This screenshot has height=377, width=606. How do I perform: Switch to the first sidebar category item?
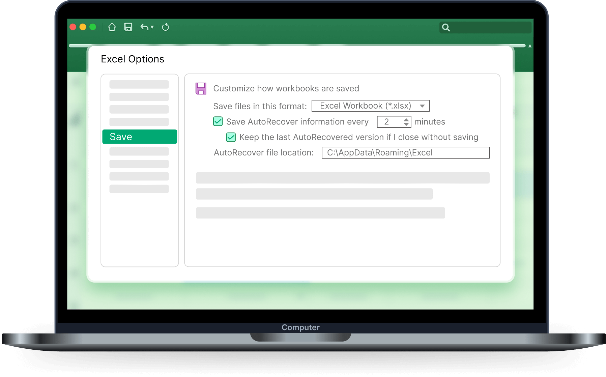pos(139,84)
